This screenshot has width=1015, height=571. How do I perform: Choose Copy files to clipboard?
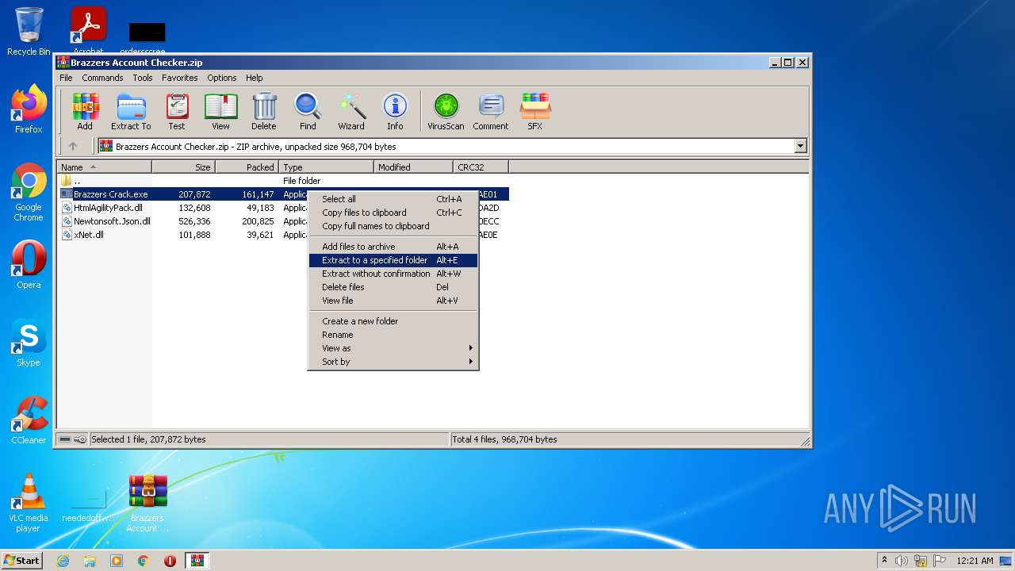[x=393, y=213]
